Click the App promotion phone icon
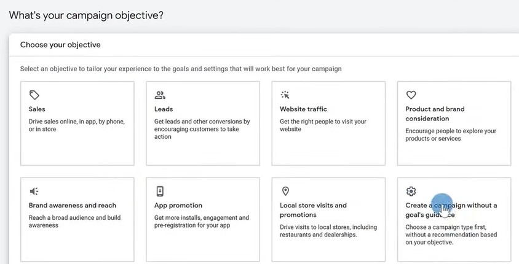 click(x=160, y=191)
